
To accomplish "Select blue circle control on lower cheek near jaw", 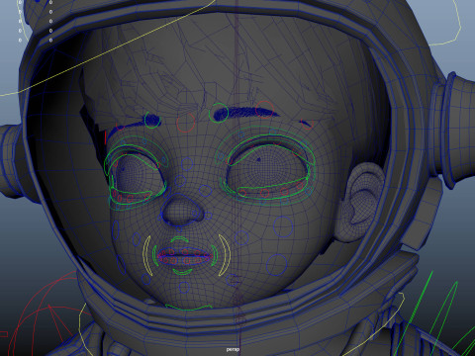I will pos(276,265).
